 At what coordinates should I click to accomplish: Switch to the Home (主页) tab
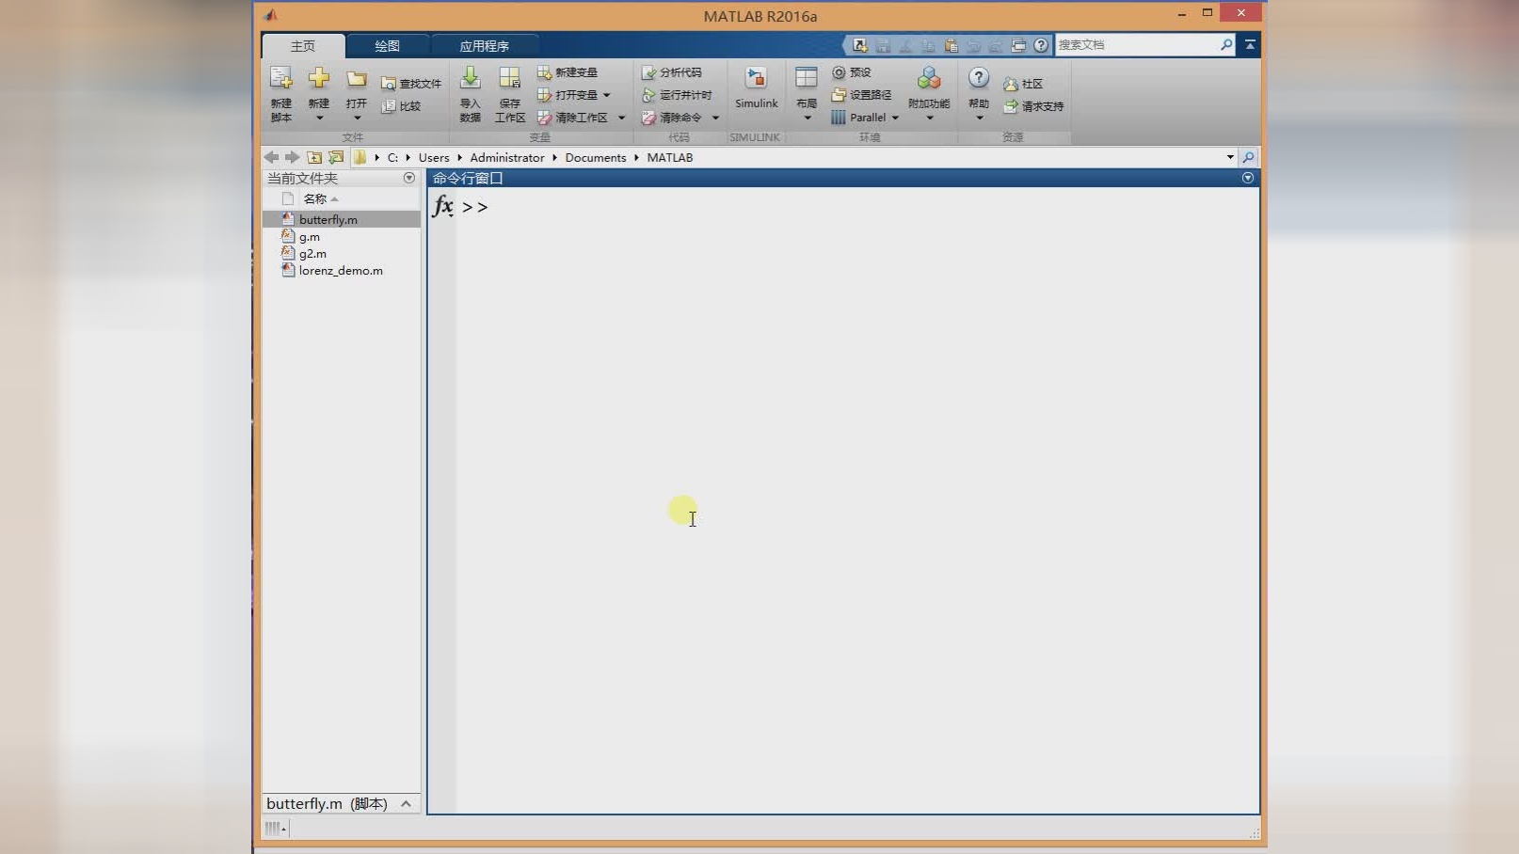(303, 46)
